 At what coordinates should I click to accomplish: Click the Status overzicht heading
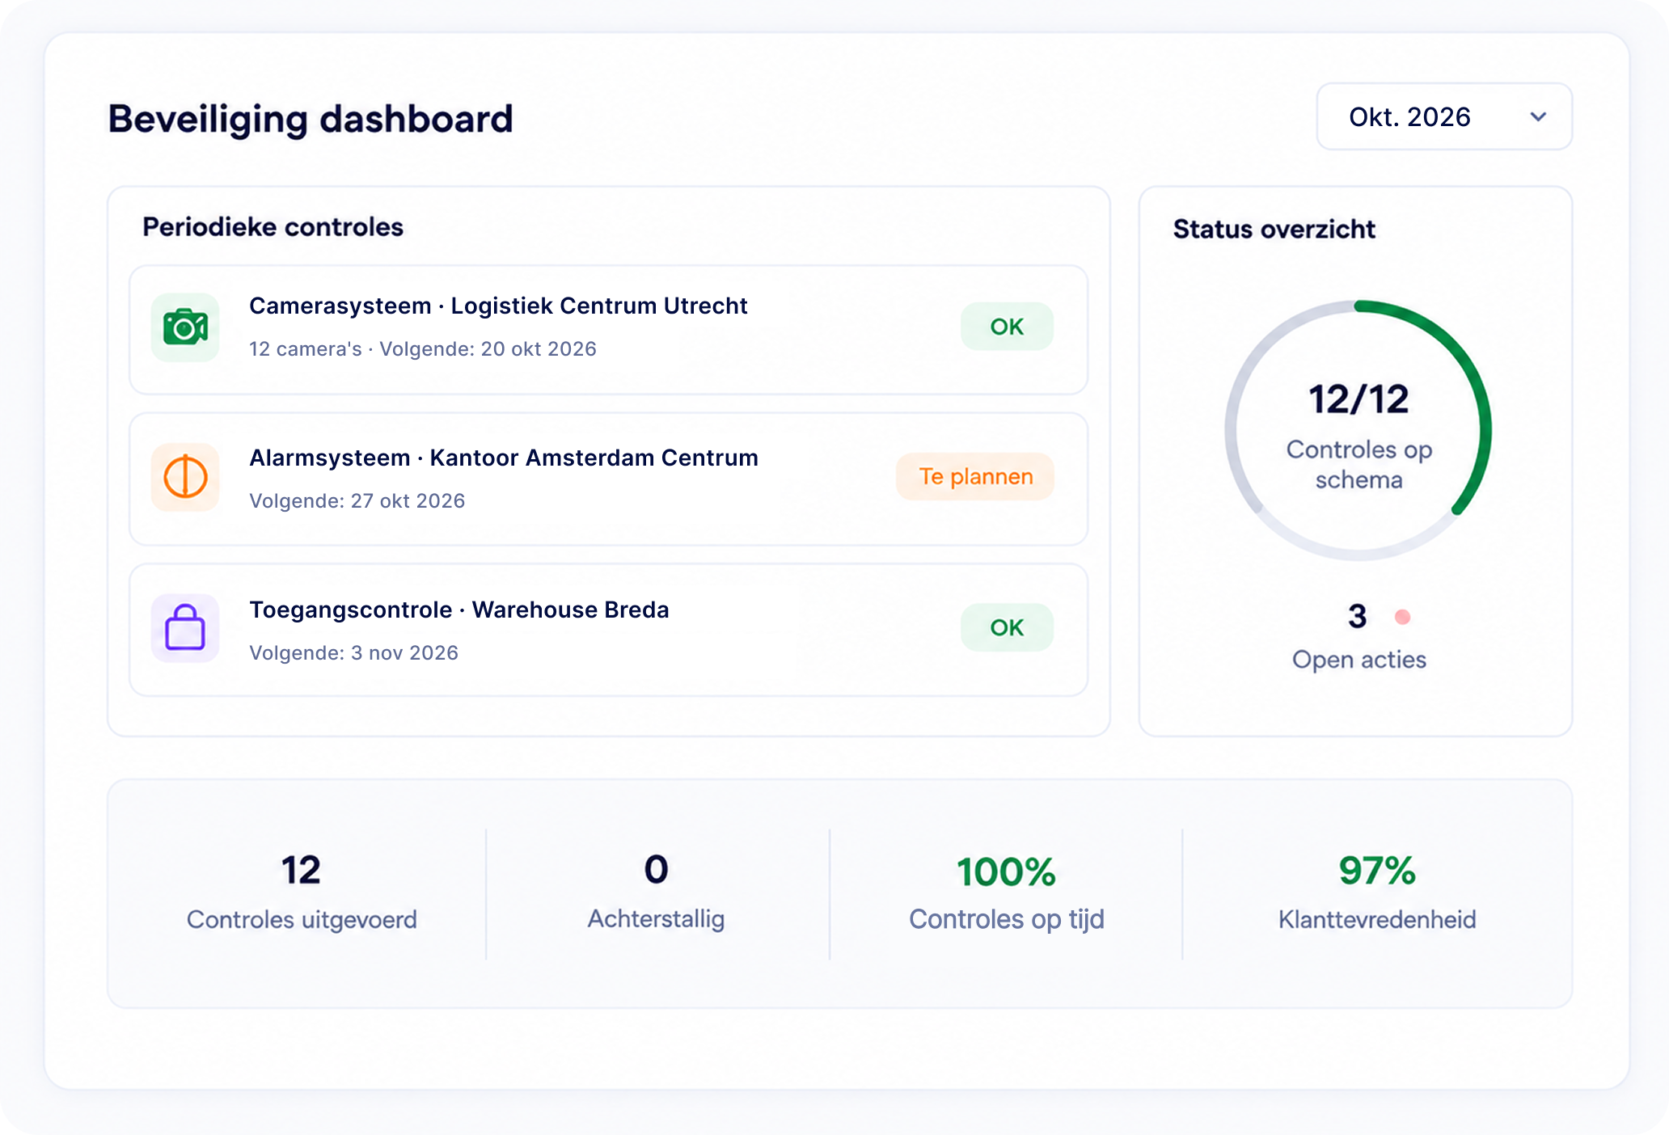[1274, 229]
